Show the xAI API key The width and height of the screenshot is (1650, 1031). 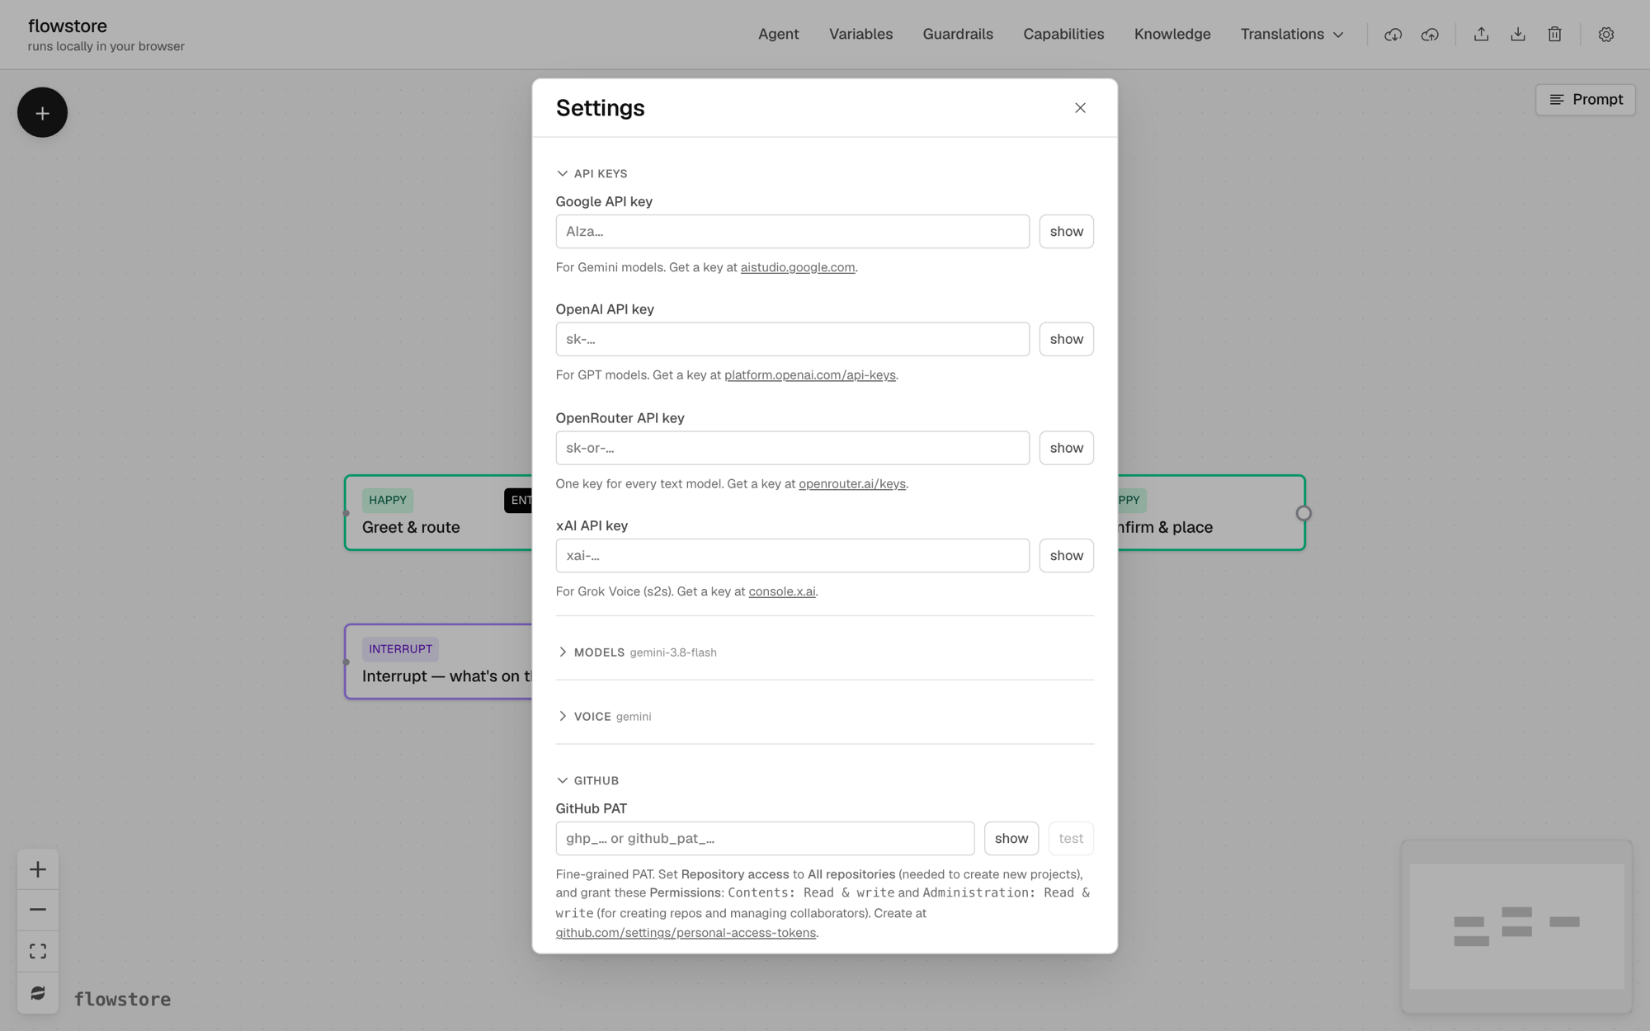coord(1066,556)
